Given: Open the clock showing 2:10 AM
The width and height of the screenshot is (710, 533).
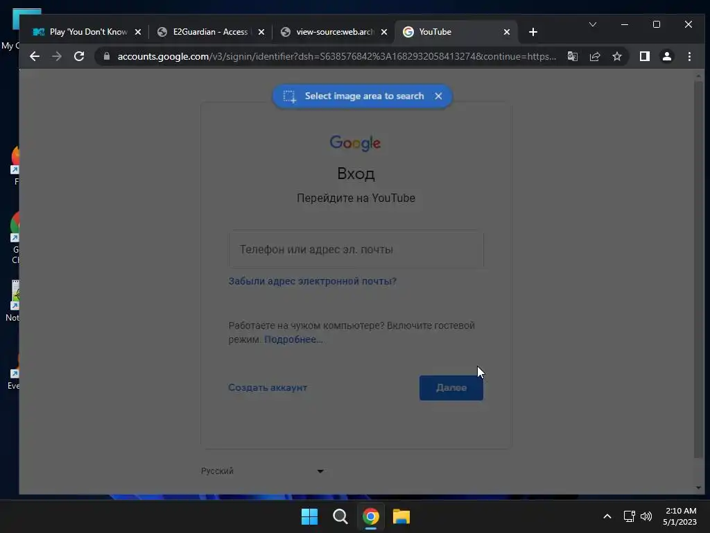Looking at the screenshot, I should click(679, 516).
